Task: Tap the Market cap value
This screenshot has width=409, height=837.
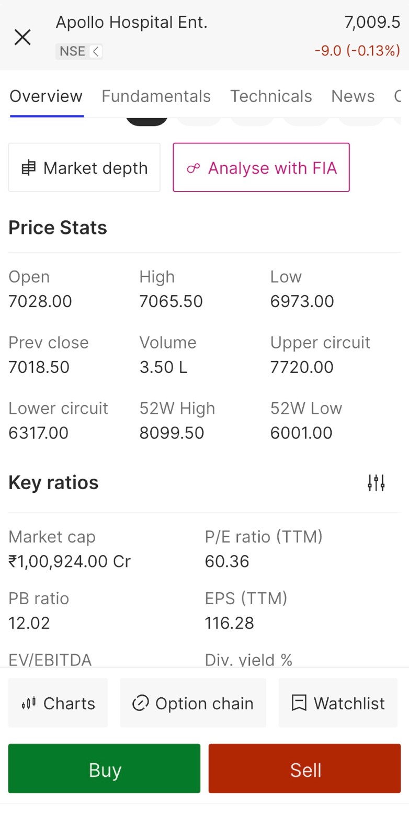Action: (70, 561)
